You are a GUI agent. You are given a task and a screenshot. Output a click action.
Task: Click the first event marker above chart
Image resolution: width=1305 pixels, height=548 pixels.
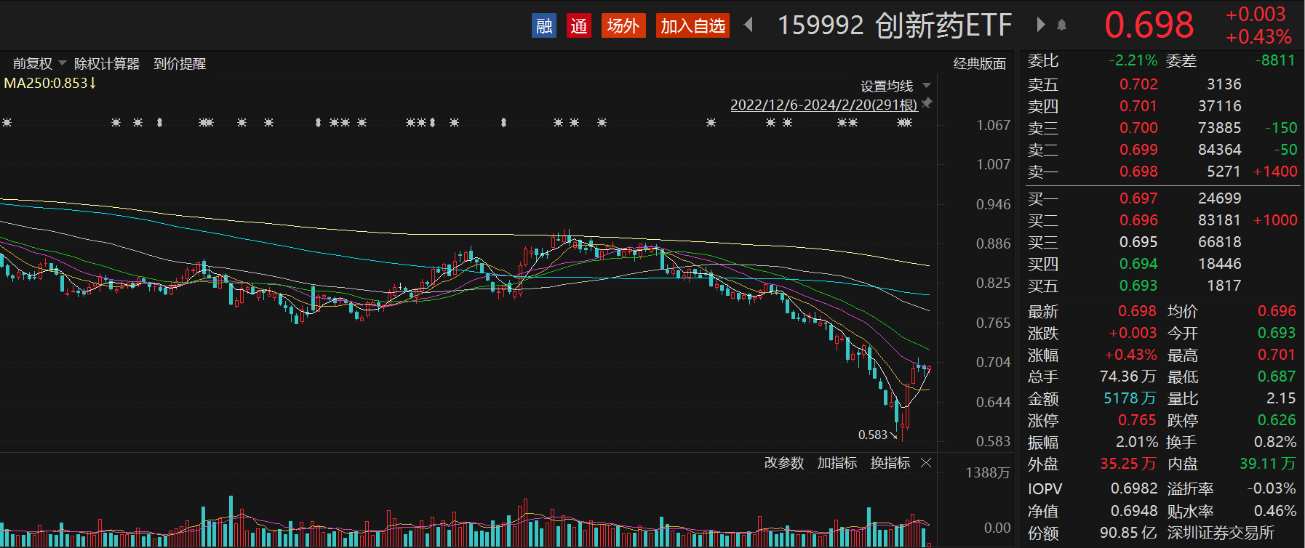(7, 123)
